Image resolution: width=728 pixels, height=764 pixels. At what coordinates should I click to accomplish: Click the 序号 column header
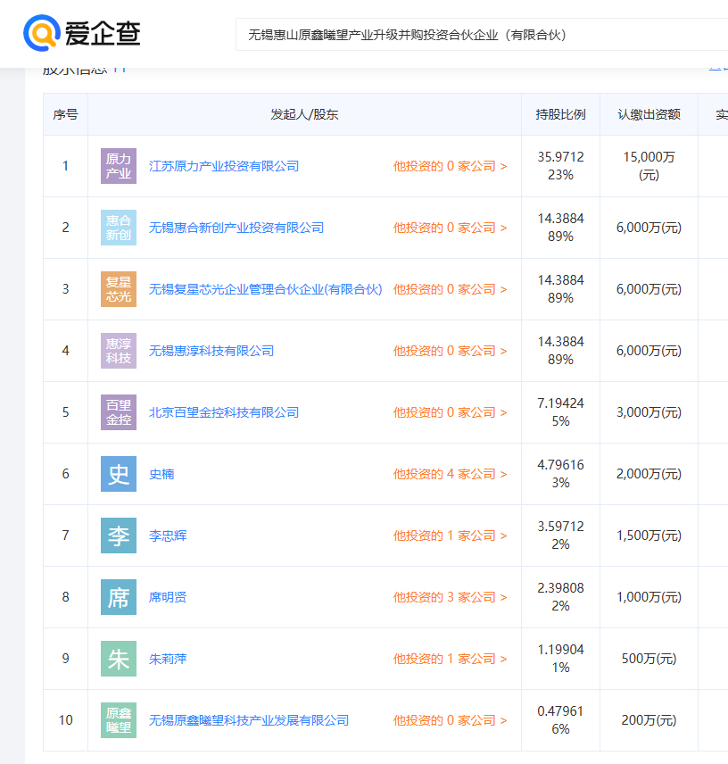[x=66, y=114]
